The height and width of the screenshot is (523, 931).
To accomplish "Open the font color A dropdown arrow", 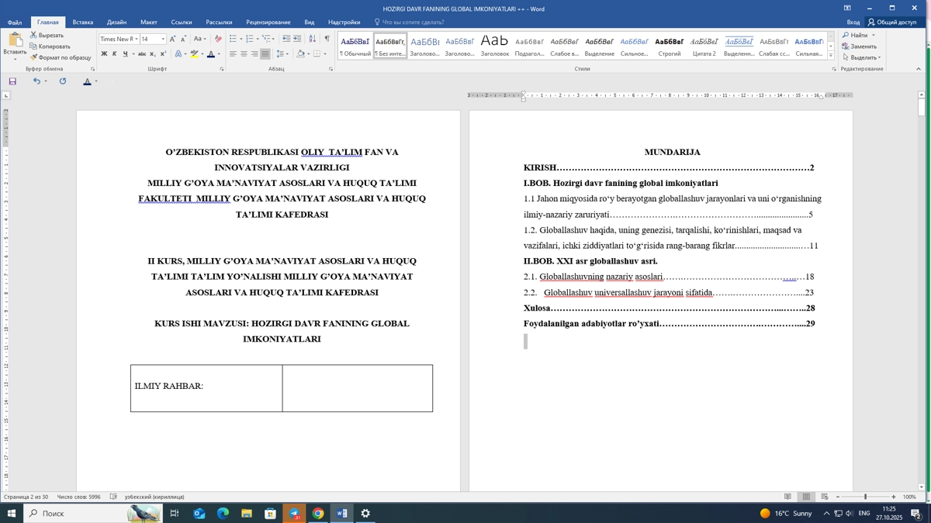I will click(x=218, y=54).
